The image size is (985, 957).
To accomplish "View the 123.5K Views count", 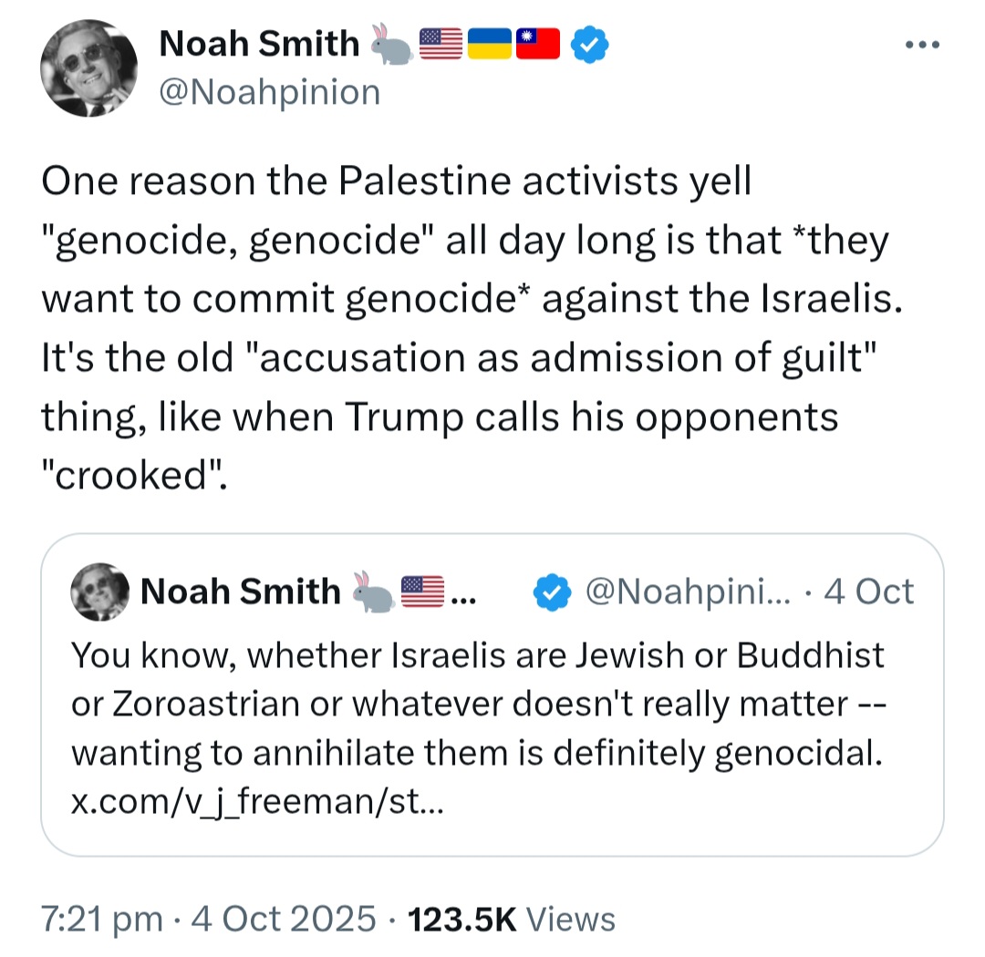I will (512, 920).
